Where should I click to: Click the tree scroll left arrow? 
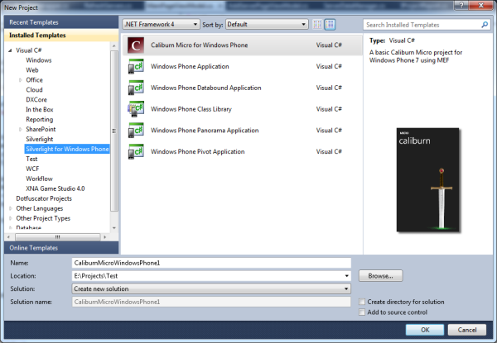tap(8, 236)
